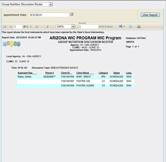Go to previous page of report

pyautogui.click(x=11, y=26)
